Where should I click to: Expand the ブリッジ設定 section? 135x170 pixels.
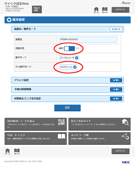(116, 80)
